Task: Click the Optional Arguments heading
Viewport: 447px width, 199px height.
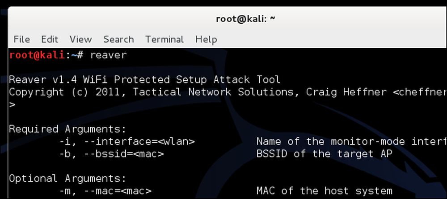Action: click(x=67, y=178)
